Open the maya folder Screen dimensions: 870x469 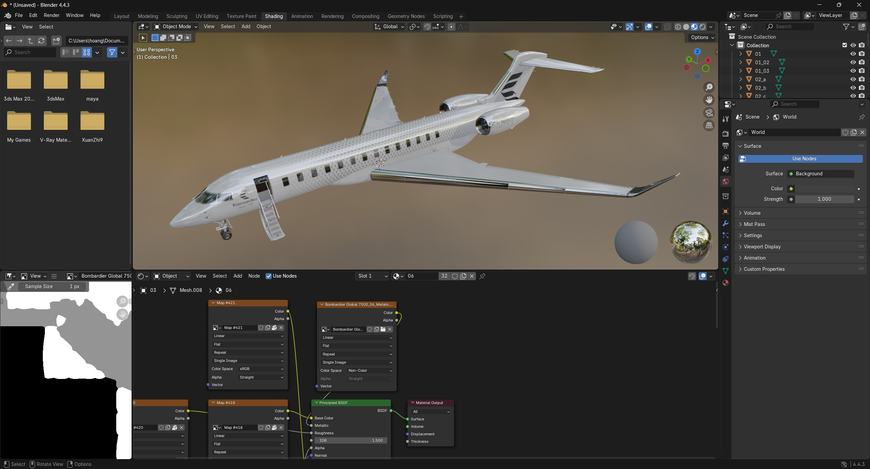click(x=92, y=86)
